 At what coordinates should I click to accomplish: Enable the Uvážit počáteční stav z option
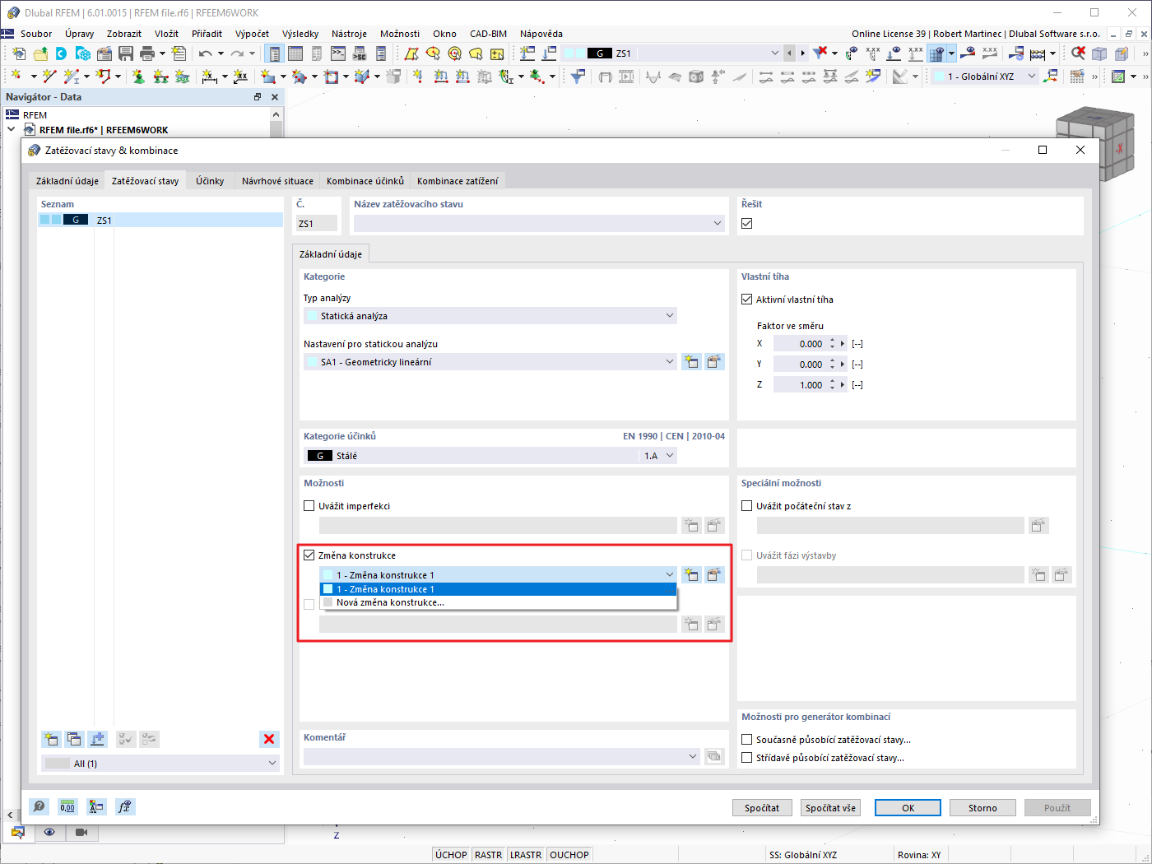click(746, 505)
